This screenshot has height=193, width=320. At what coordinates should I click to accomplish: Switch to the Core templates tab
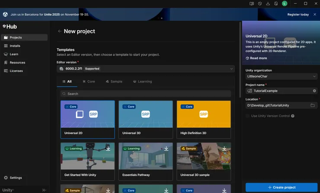(89, 81)
